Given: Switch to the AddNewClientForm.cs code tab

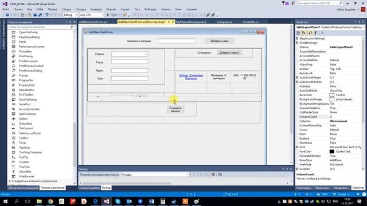Looking at the screenshot, I should (93, 22).
